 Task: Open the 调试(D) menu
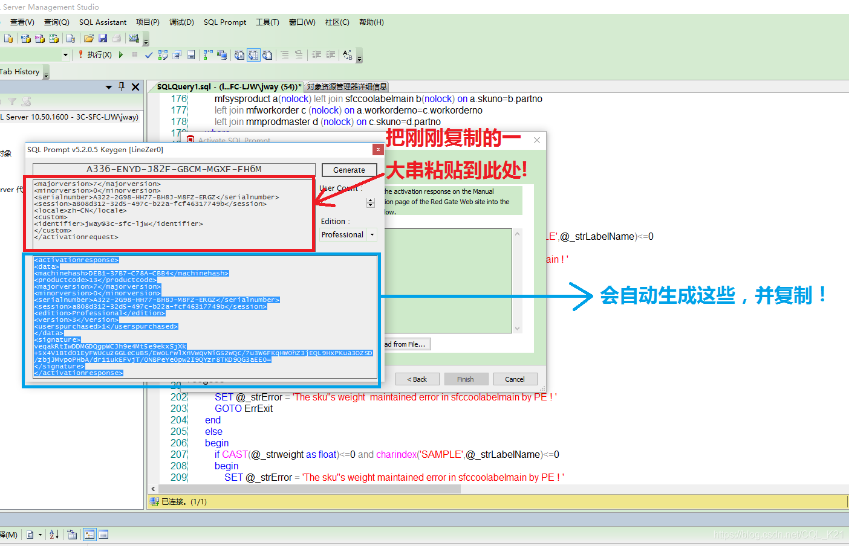pyautogui.click(x=181, y=22)
